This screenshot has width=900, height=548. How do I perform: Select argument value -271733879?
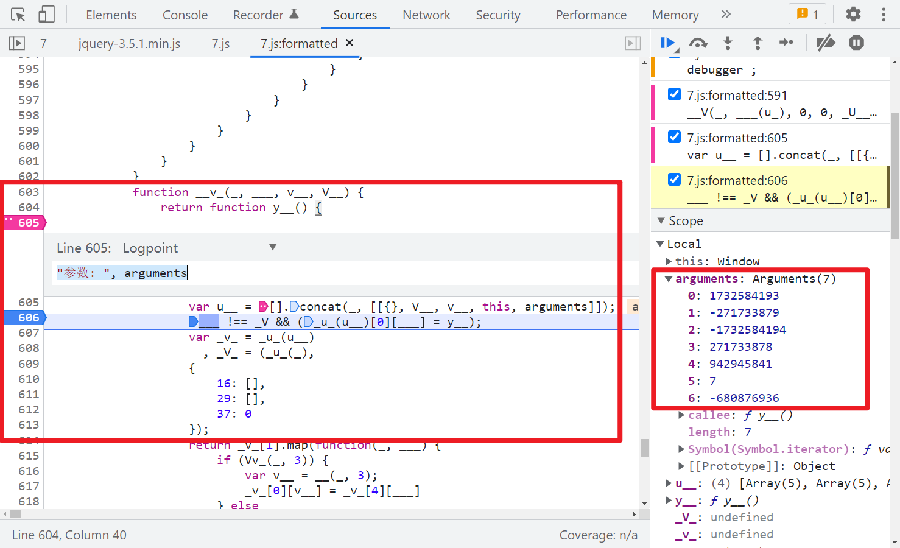pos(744,313)
